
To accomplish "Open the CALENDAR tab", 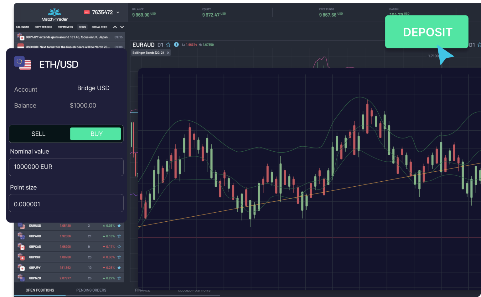I will [x=22, y=27].
